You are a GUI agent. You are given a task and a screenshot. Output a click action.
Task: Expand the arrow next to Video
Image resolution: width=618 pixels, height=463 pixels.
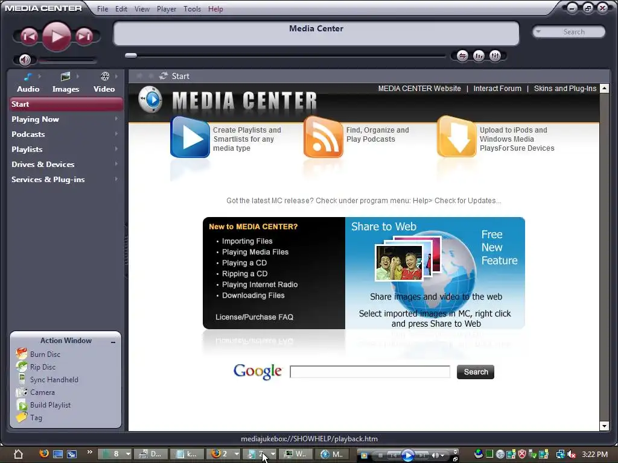click(116, 76)
